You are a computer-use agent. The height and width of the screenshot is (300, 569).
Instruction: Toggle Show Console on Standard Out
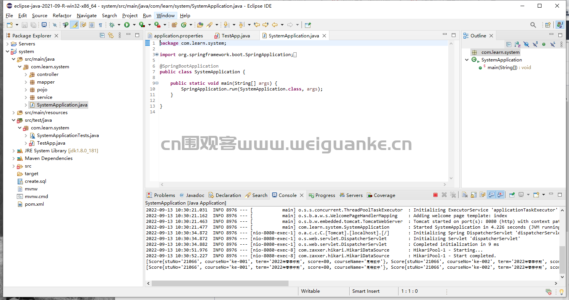coord(491,195)
